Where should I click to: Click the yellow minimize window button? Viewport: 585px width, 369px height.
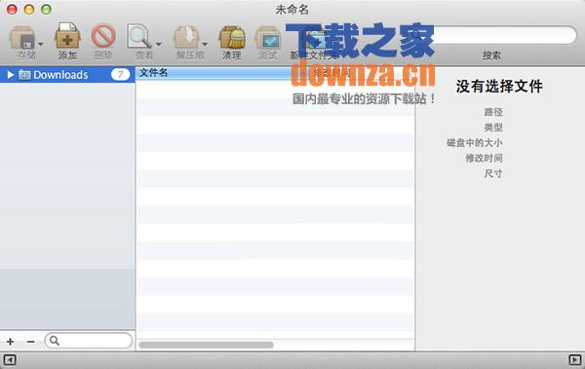coord(29,10)
